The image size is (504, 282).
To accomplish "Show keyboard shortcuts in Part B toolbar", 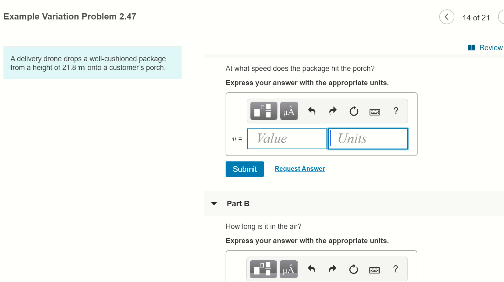I will coord(375,270).
